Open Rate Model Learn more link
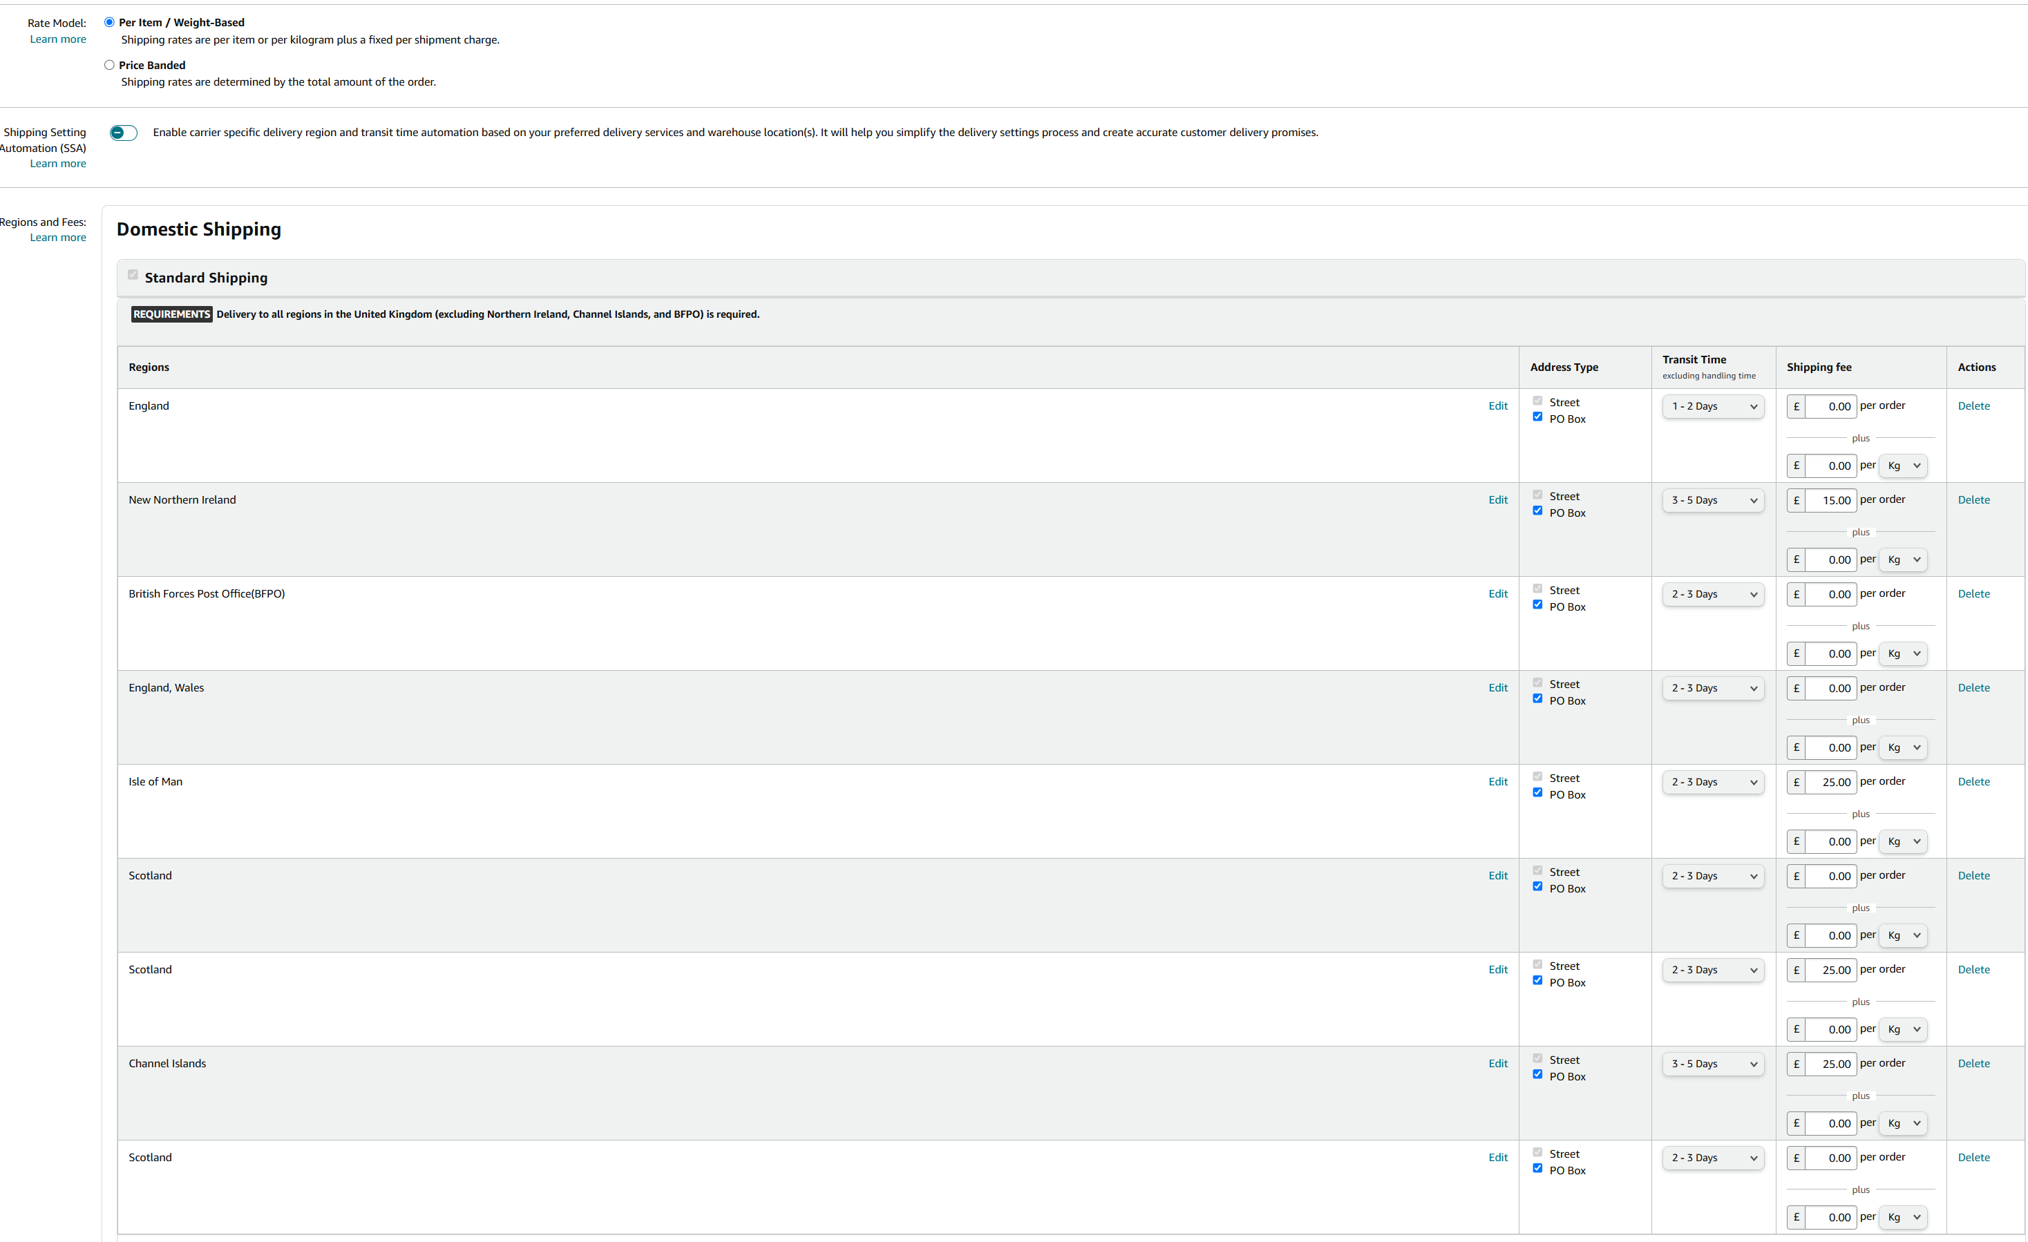 point(57,39)
